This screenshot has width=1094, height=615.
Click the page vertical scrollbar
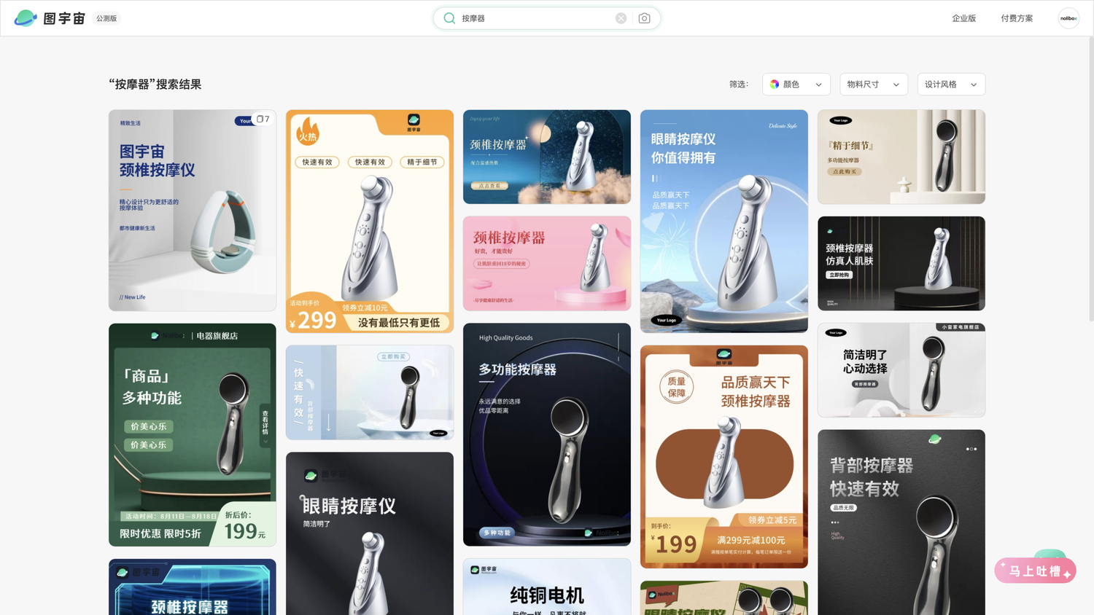point(1090,179)
